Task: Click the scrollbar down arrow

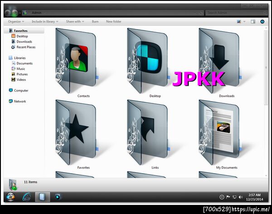Action: pyautogui.click(x=266, y=175)
